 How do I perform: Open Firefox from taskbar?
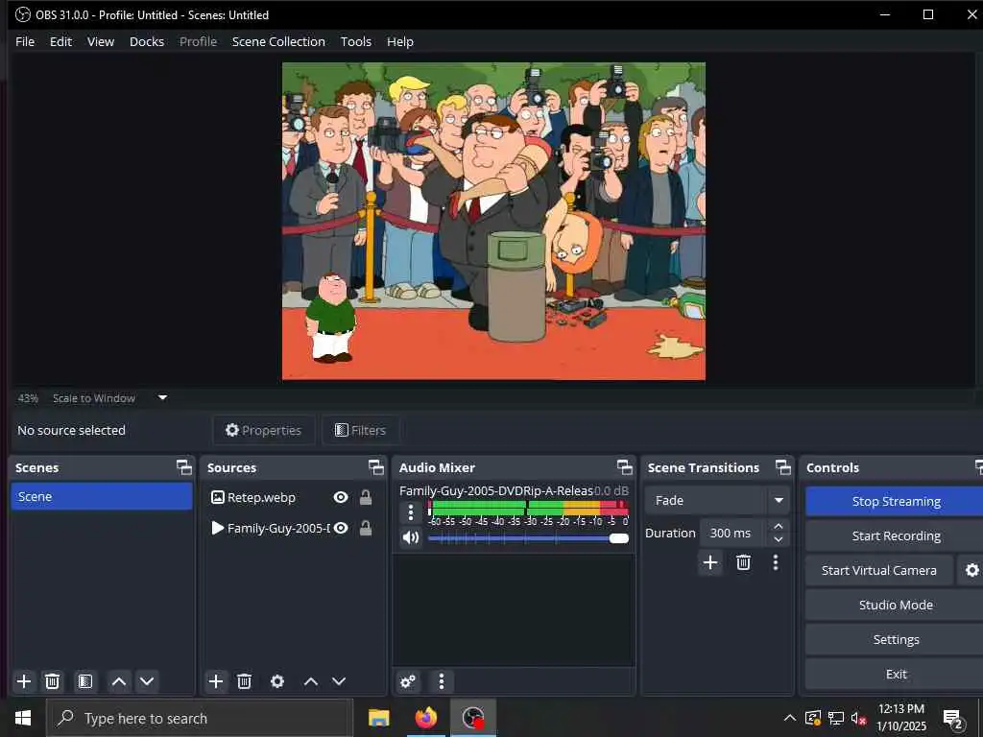pos(425,718)
